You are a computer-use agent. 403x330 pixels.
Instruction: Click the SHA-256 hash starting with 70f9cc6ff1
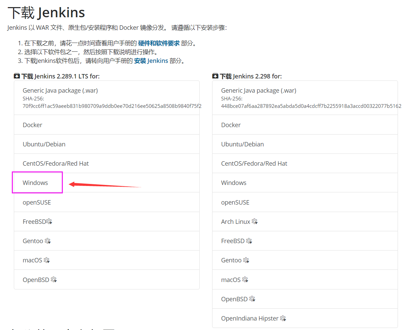pos(112,106)
